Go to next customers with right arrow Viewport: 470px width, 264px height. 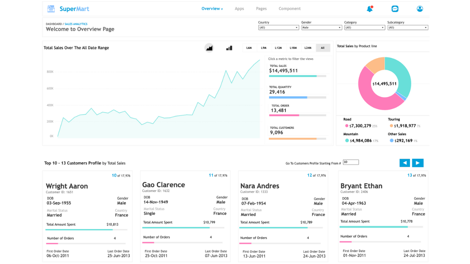[418, 163]
